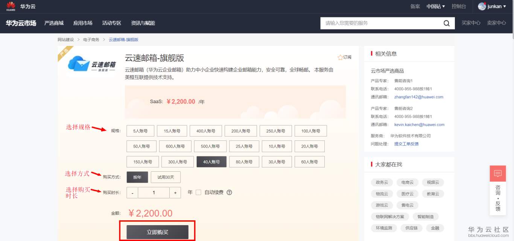Click the 教育云 tag
Screen dimensions: 514x241
tap(433, 194)
